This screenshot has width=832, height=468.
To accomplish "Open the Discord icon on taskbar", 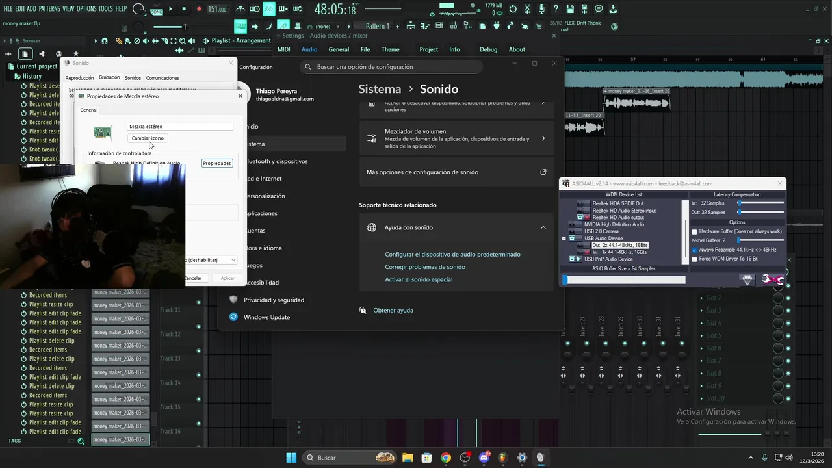I will (484, 458).
